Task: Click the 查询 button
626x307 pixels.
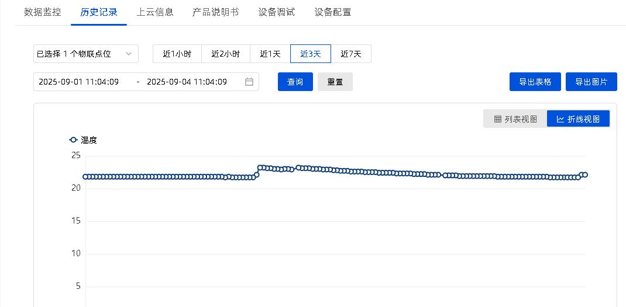Action: pos(295,82)
